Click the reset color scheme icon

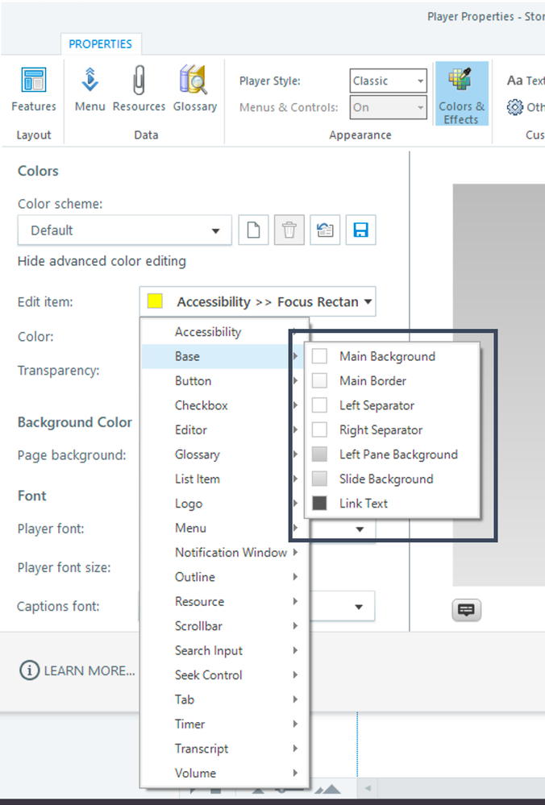click(325, 230)
